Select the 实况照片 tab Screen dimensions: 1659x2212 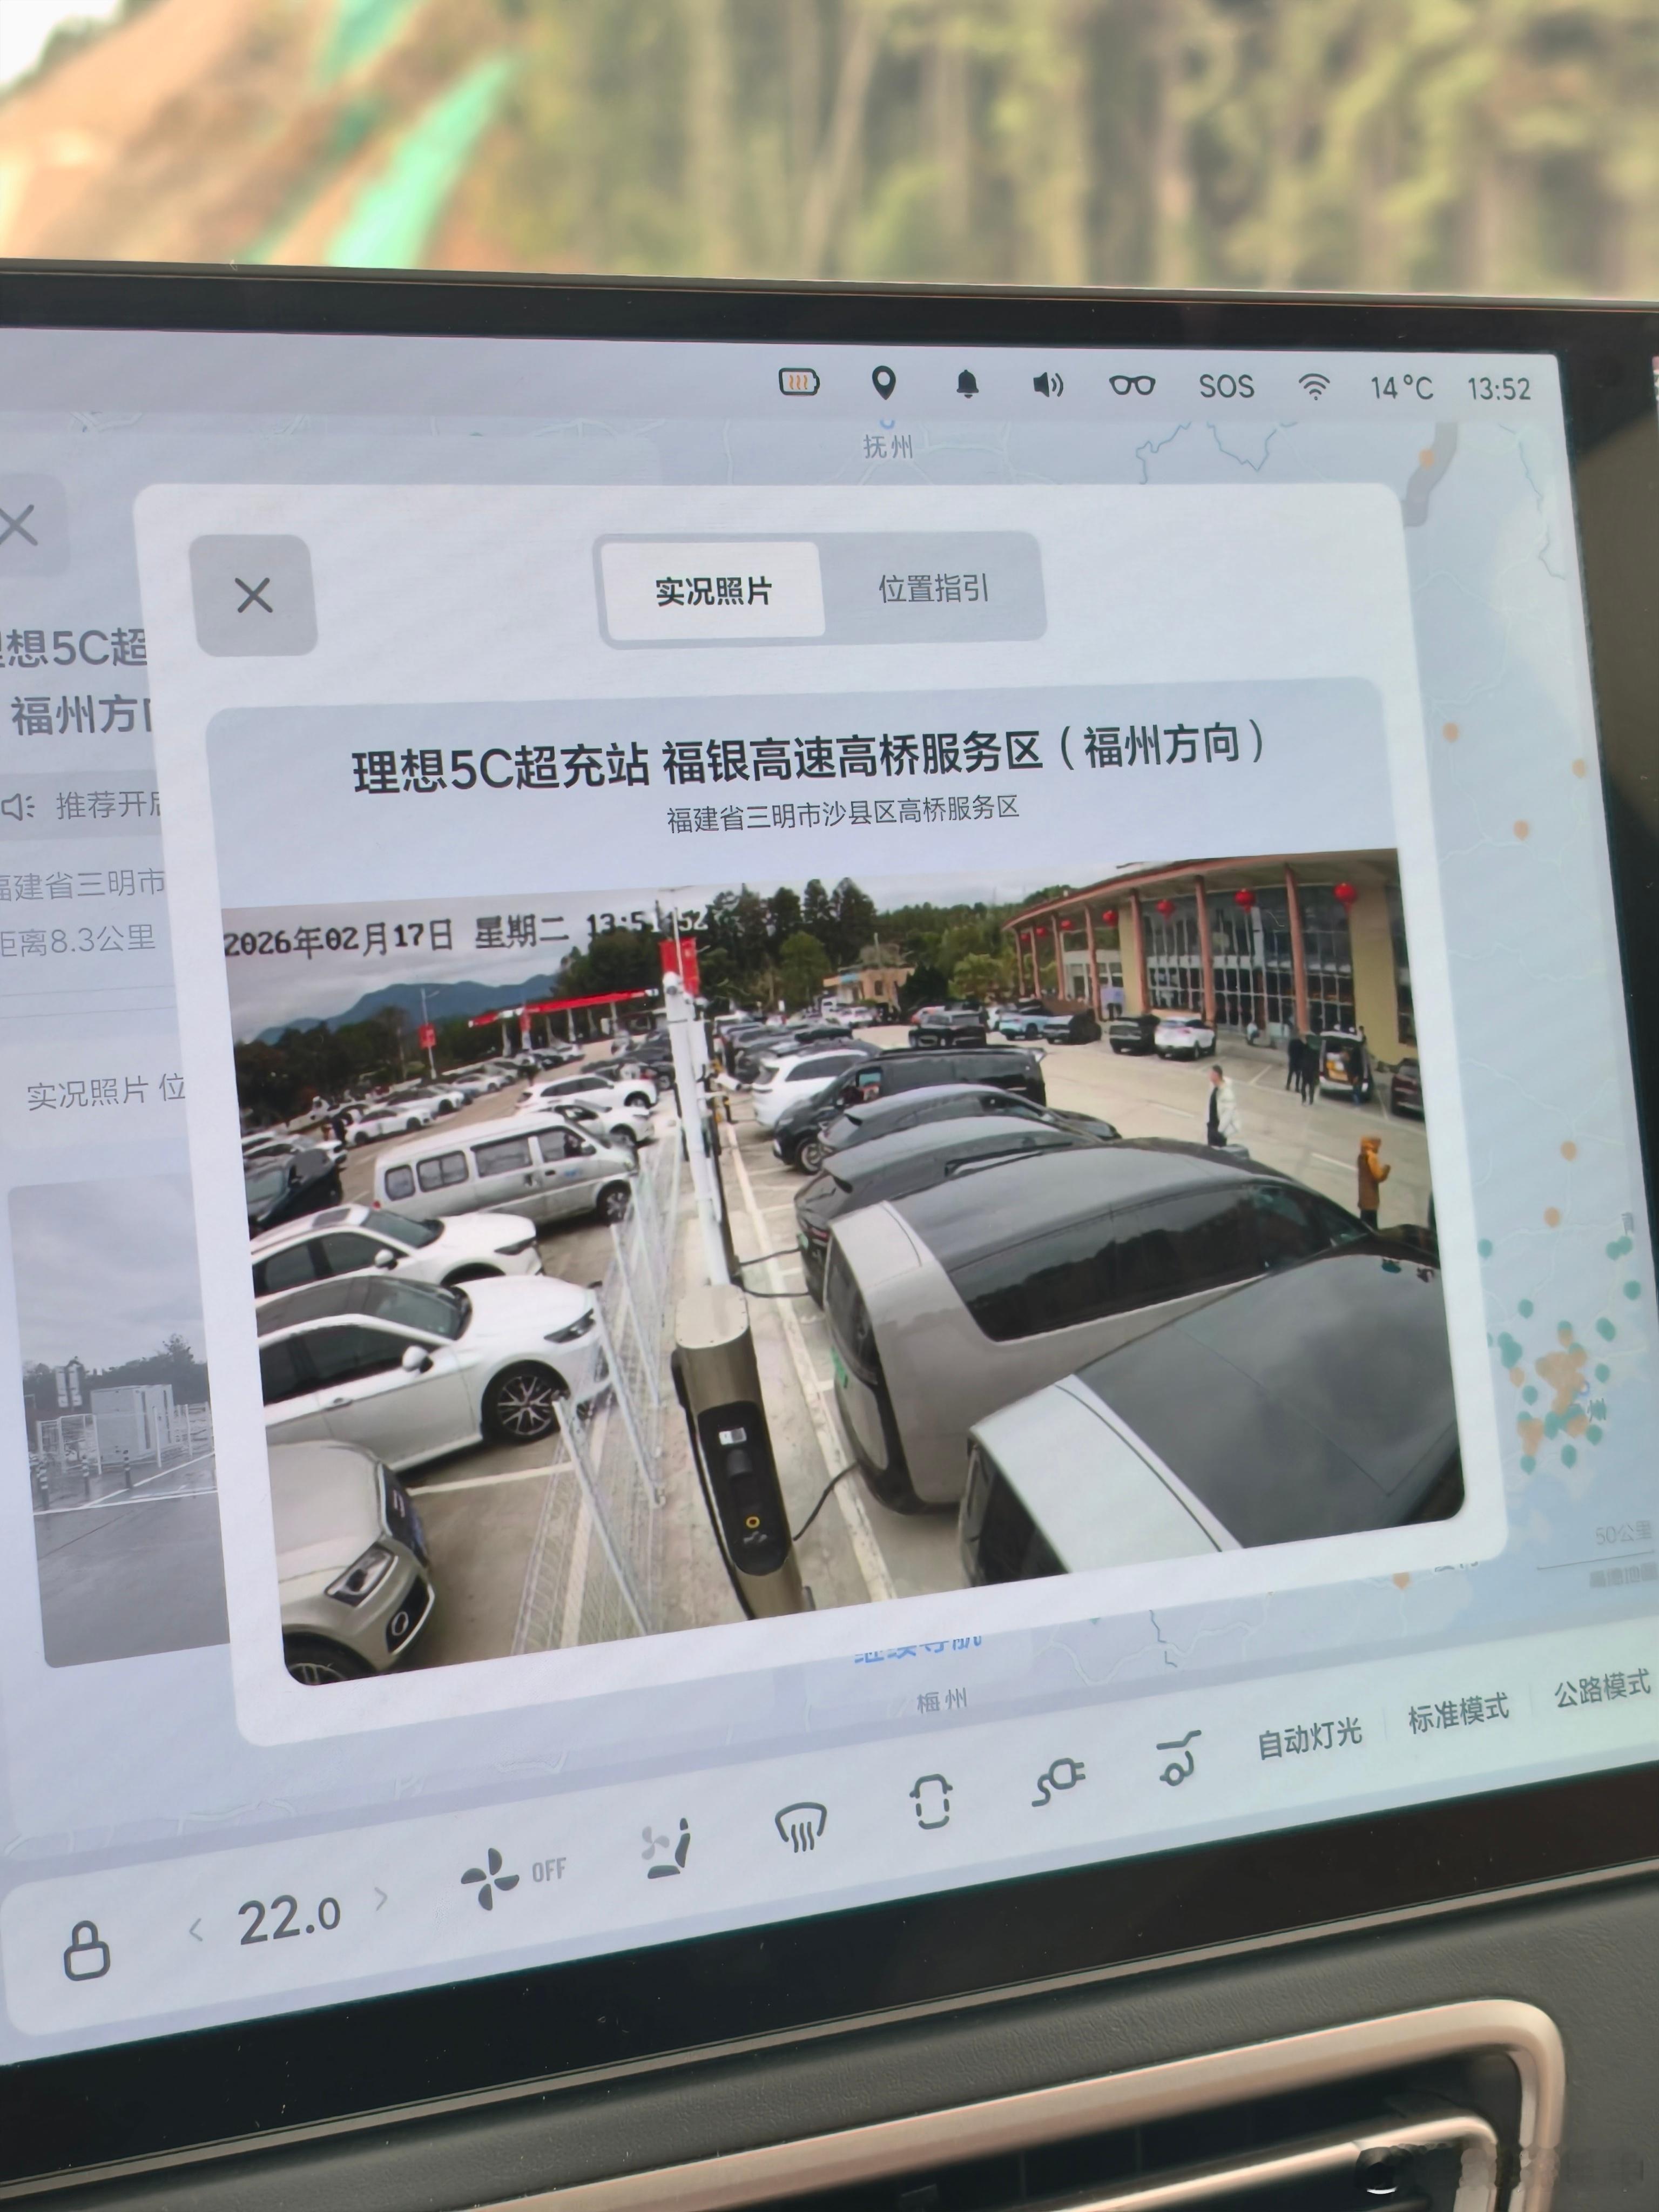713,591
